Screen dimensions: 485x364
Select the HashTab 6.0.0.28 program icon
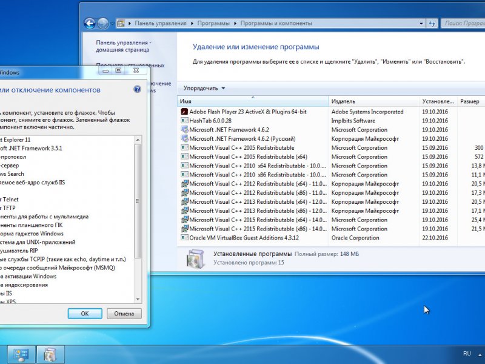[184, 121]
